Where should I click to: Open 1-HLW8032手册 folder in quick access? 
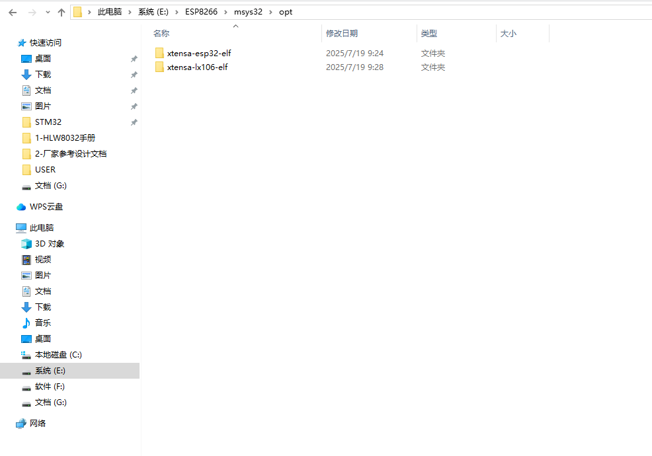(x=64, y=138)
